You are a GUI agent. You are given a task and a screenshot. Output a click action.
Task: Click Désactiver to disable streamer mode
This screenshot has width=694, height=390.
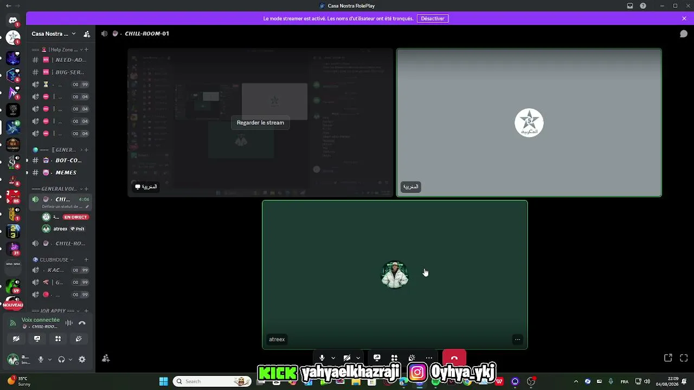tap(433, 18)
